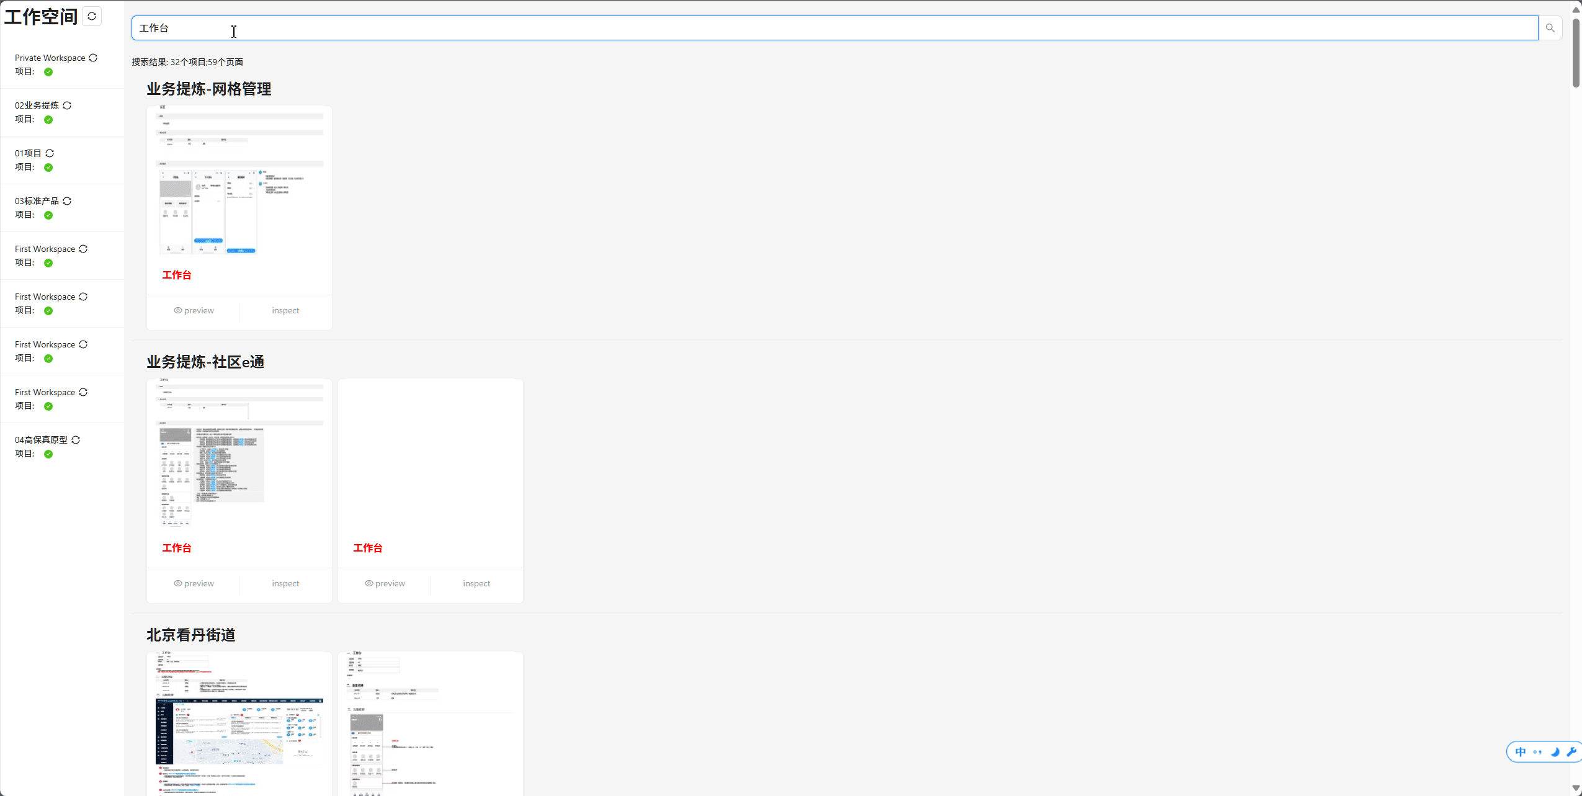This screenshot has width=1582, height=796.
Task: Inspect the second 工作台 card in 社区e通
Action: (x=476, y=583)
